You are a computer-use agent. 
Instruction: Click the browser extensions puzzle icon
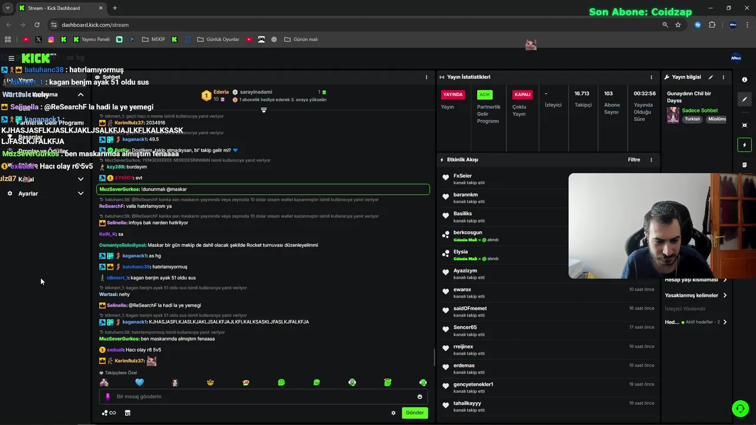pos(712,25)
